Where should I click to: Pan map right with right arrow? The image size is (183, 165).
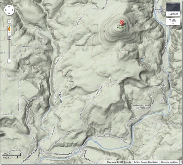pyautogui.click(x=13, y=10)
